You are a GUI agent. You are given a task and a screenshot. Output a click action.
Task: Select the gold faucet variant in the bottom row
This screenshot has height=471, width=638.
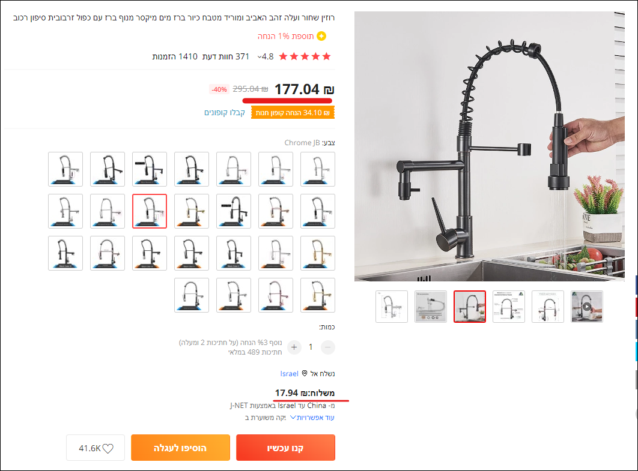click(318, 295)
